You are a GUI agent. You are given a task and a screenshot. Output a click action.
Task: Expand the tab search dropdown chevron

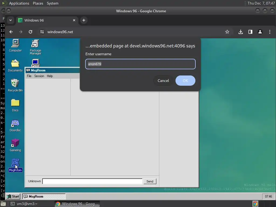pyautogui.click(x=11, y=20)
